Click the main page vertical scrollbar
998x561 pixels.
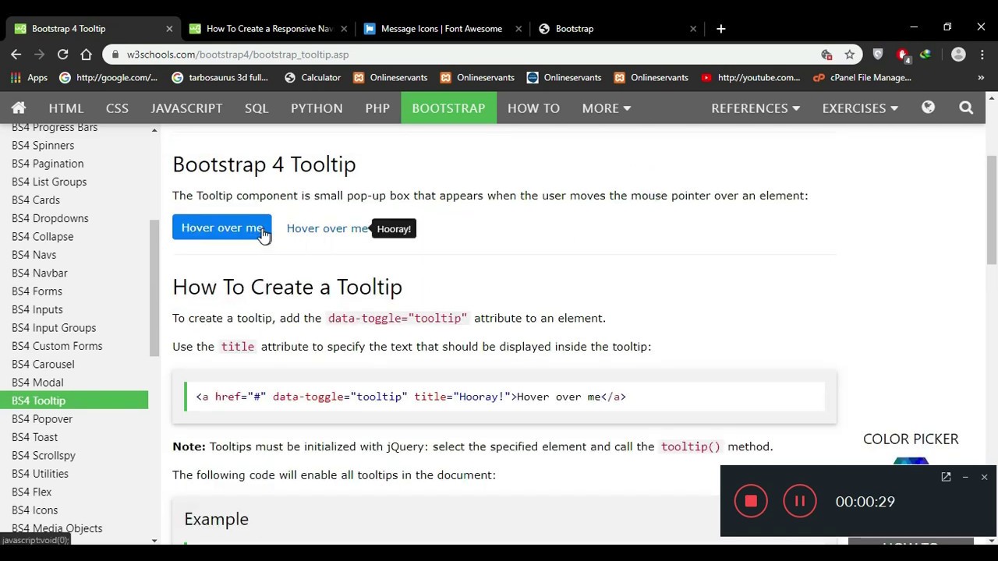pos(992,210)
